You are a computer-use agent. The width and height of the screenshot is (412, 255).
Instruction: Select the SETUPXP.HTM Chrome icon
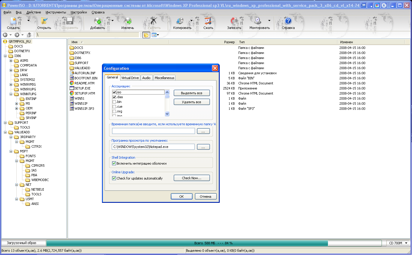click(72, 93)
